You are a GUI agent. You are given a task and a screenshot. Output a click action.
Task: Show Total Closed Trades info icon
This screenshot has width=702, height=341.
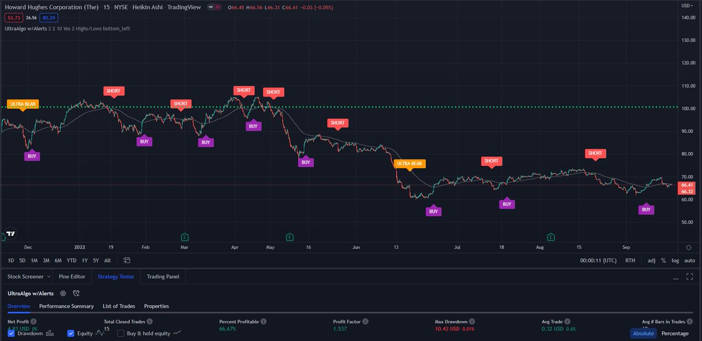150,322
